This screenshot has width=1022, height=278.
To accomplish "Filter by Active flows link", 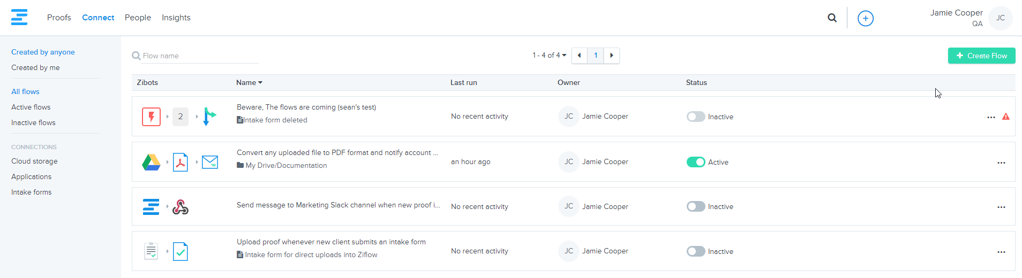I will [x=31, y=107].
